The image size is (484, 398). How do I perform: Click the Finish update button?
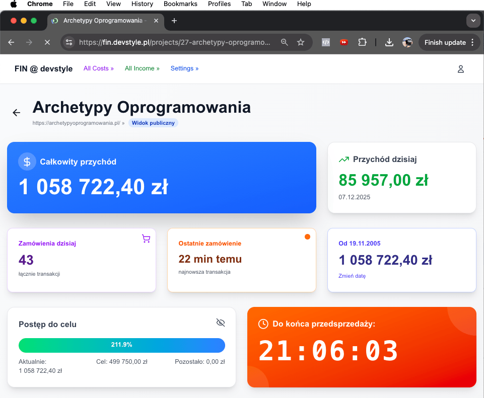point(445,42)
